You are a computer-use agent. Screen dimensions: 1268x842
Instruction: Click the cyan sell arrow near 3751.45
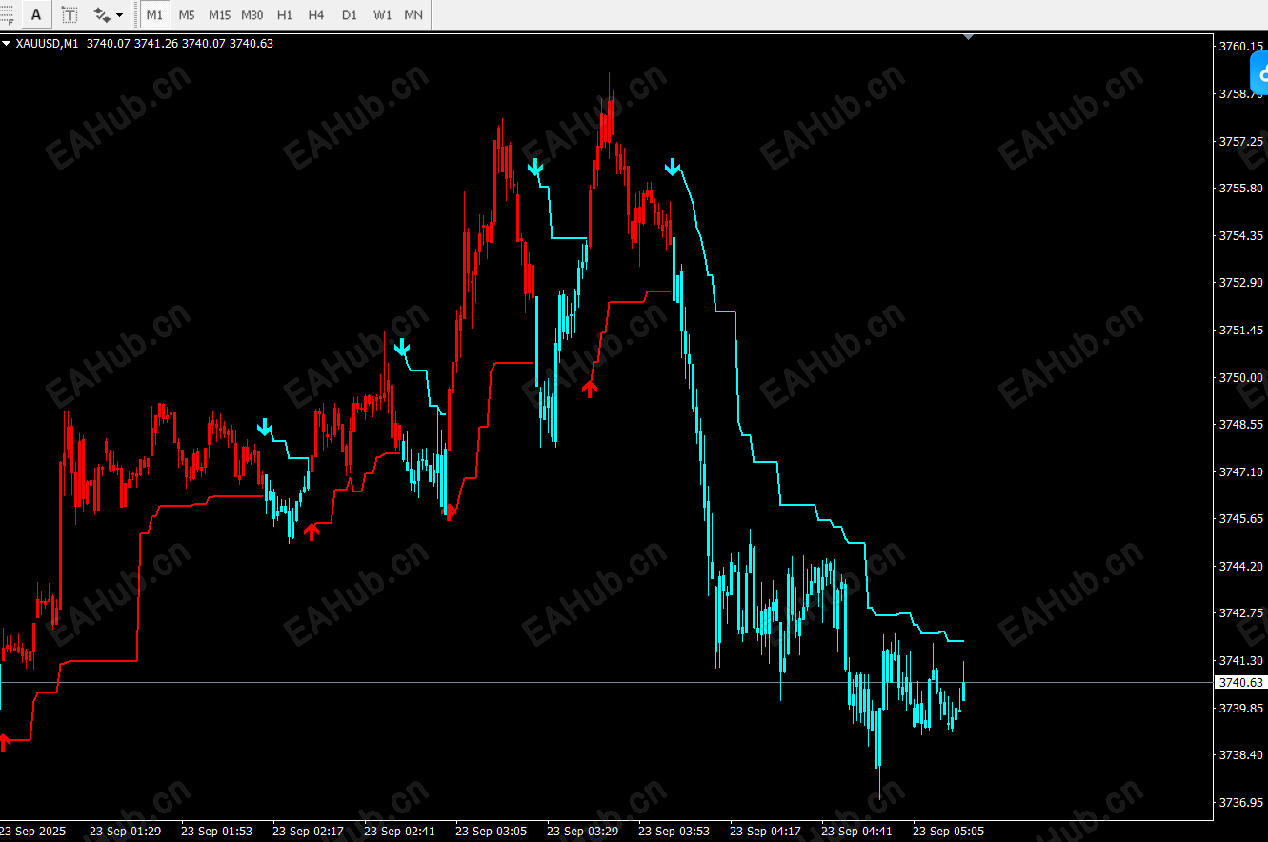pos(402,347)
